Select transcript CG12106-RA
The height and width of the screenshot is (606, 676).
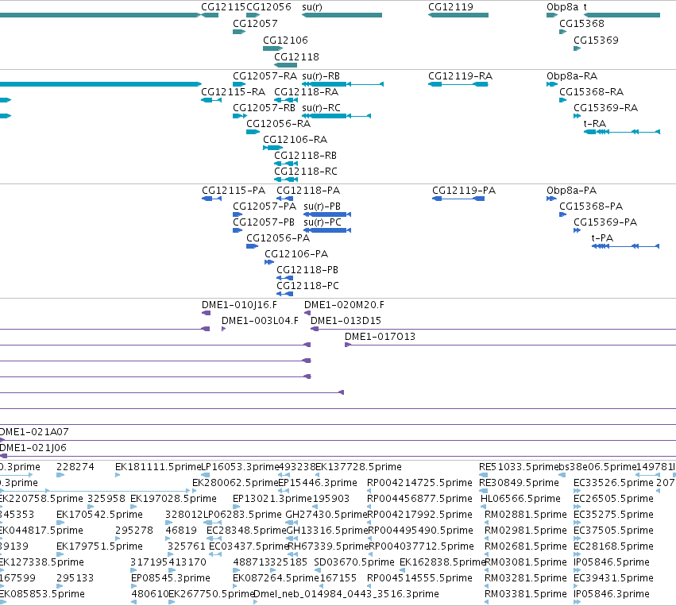[296, 140]
